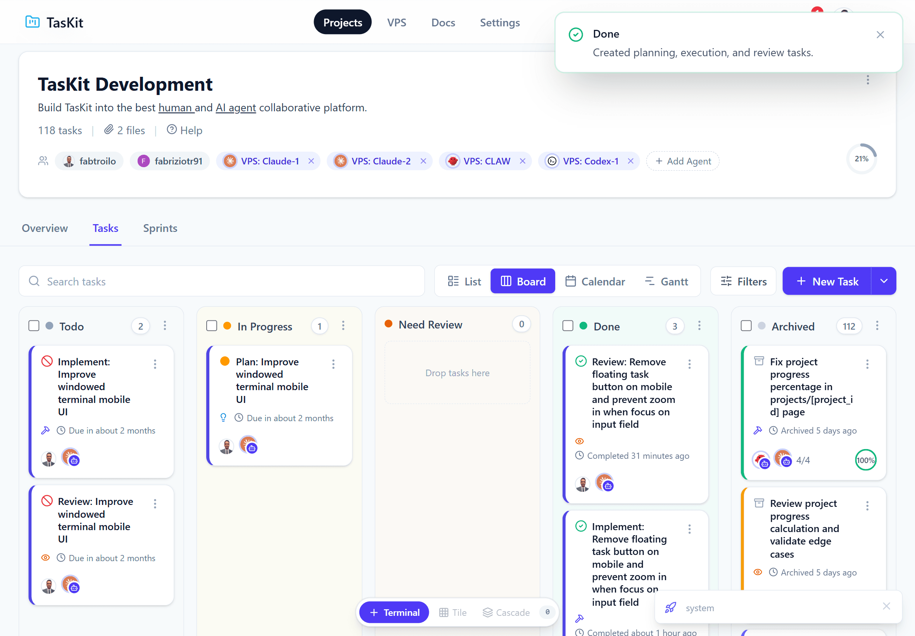The height and width of the screenshot is (636, 915).
Task: Click eye icon on Review: Remove floating card
Action: 580,441
